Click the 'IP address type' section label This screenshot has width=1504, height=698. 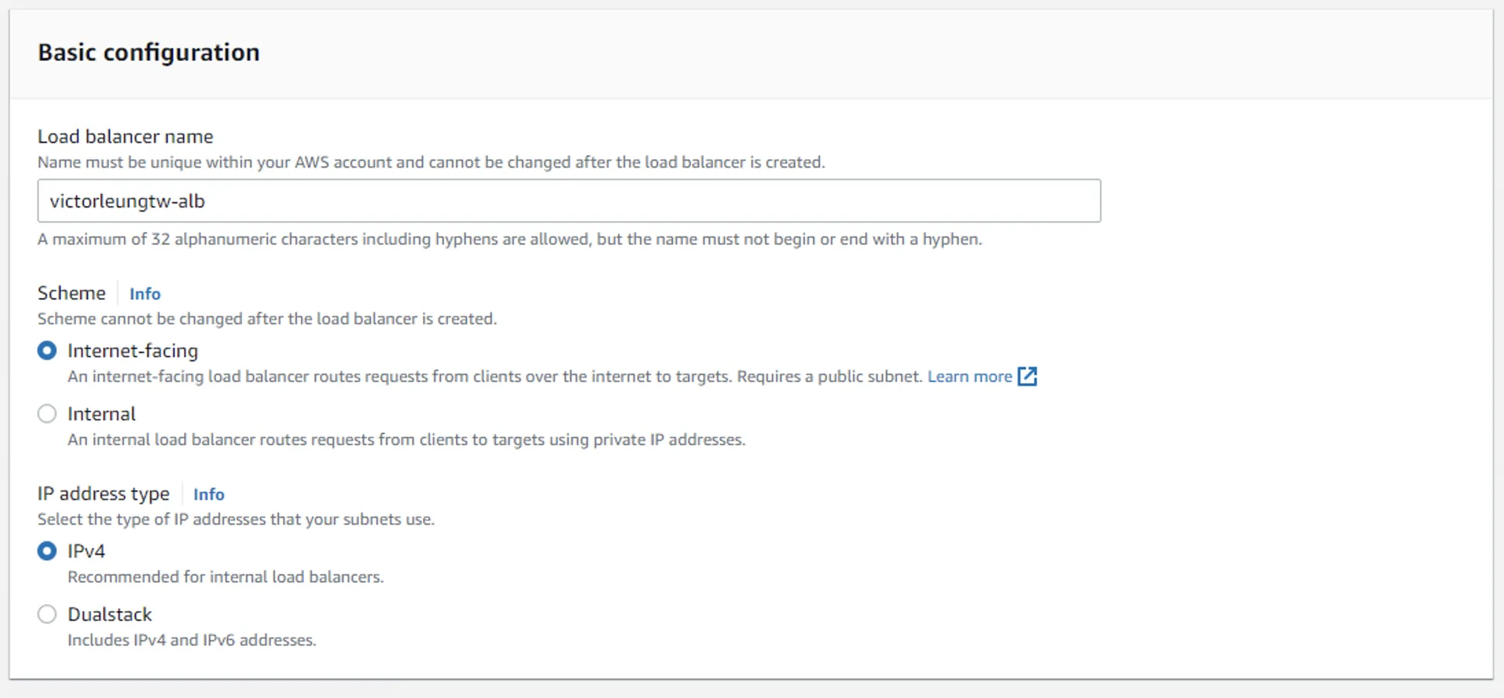pos(103,494)
